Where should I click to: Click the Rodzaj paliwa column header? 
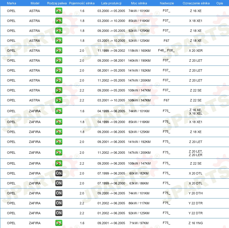(57, 3)
